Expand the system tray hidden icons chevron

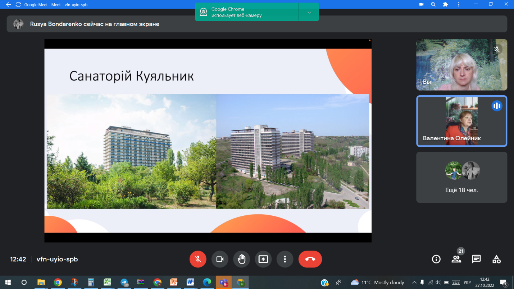(414, 283)
